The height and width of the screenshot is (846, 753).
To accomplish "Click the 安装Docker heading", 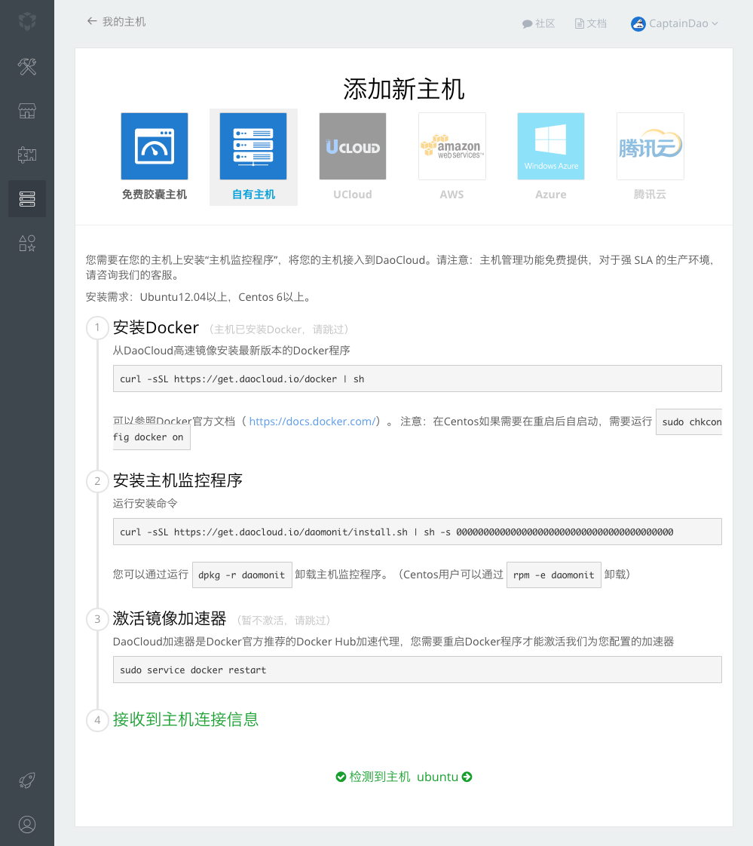I will point(156,327).
